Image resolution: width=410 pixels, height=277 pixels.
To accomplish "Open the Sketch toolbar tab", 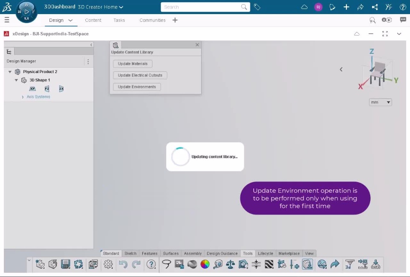I will click(130, 253).
